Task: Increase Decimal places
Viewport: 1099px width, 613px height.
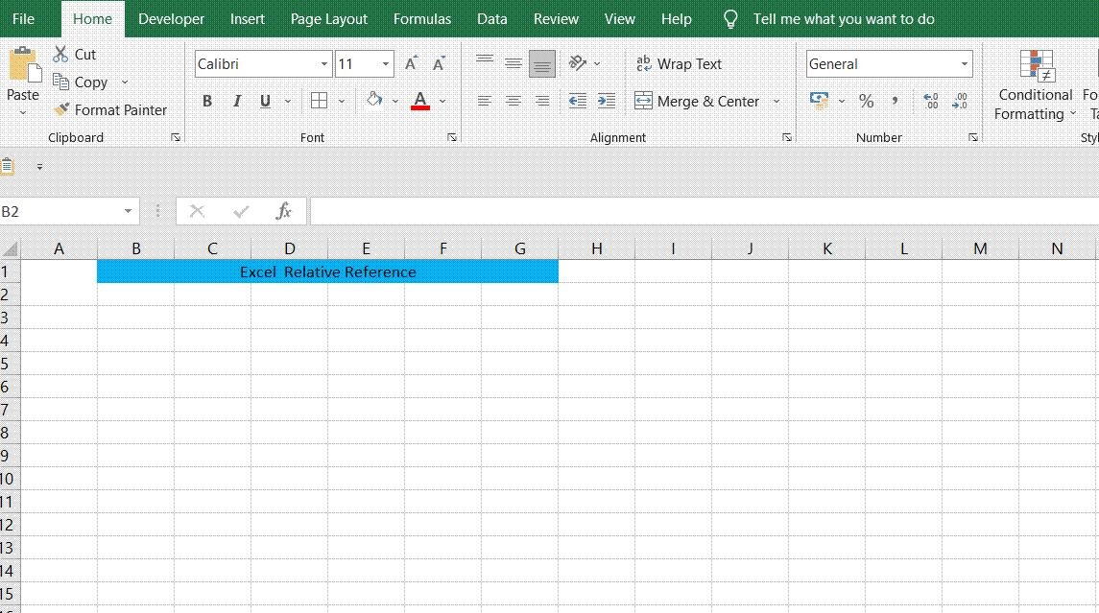Action: (x=931, y=101)
